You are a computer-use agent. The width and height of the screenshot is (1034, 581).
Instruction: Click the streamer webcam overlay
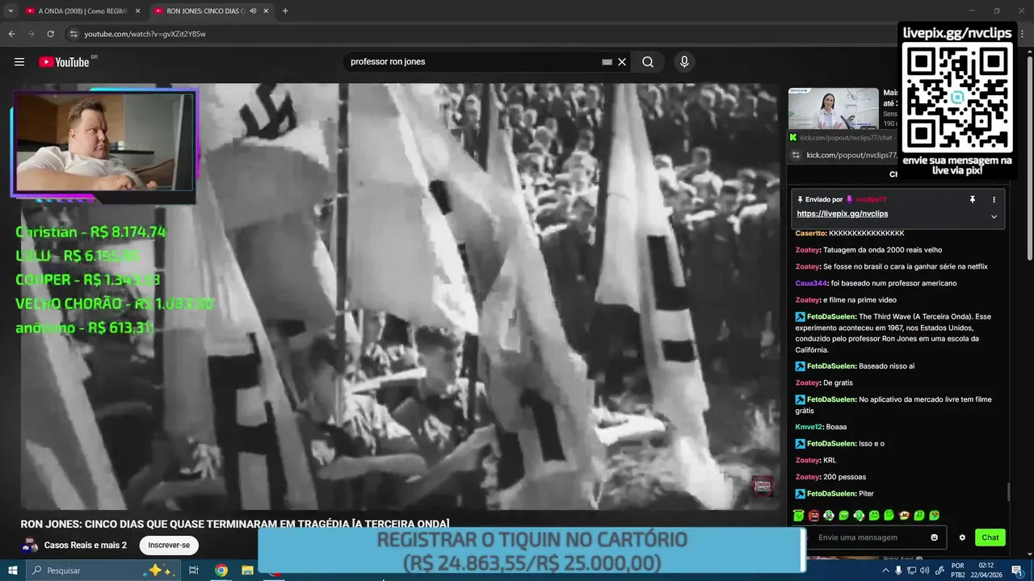click(104, 143)
